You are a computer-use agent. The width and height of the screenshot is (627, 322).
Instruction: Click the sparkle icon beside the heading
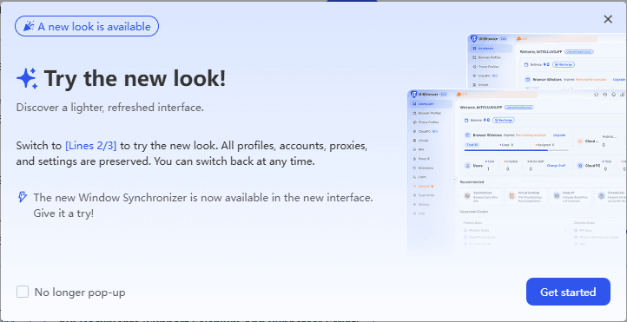click(x=27, y=78)
